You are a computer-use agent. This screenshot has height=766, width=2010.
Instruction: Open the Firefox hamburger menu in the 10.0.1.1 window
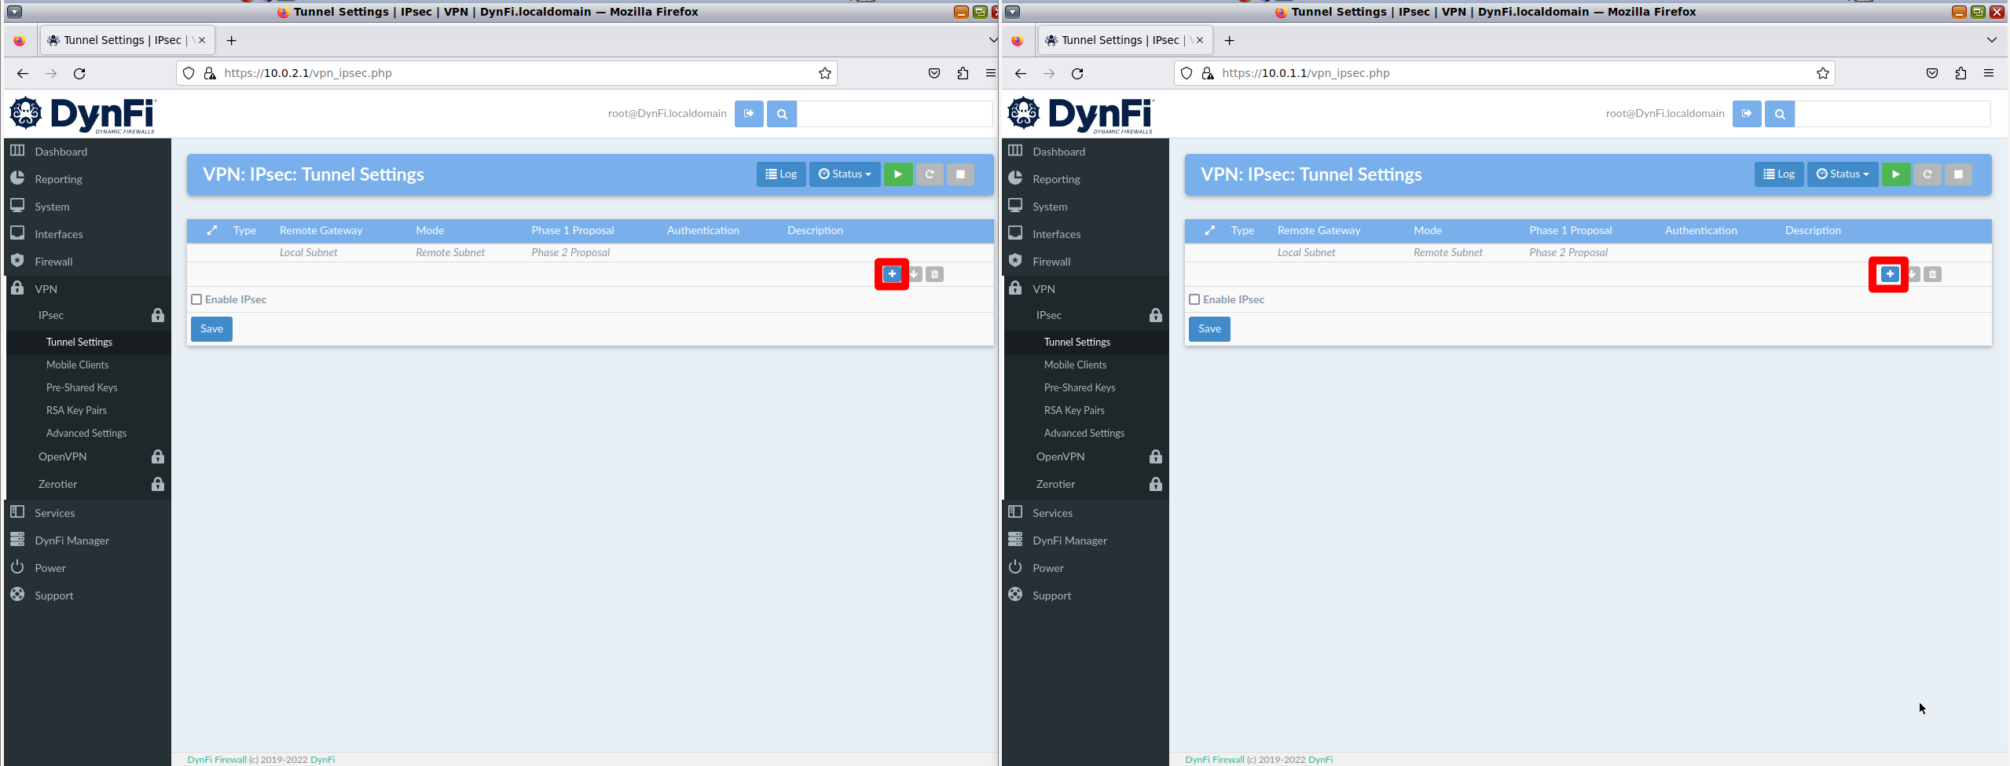[1988, 73]
